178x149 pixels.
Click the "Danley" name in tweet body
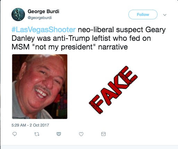coord(23,39)
